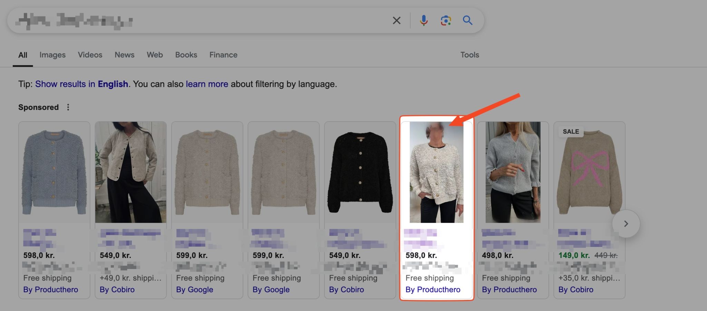Open black cardigan product image

(360, 172)
